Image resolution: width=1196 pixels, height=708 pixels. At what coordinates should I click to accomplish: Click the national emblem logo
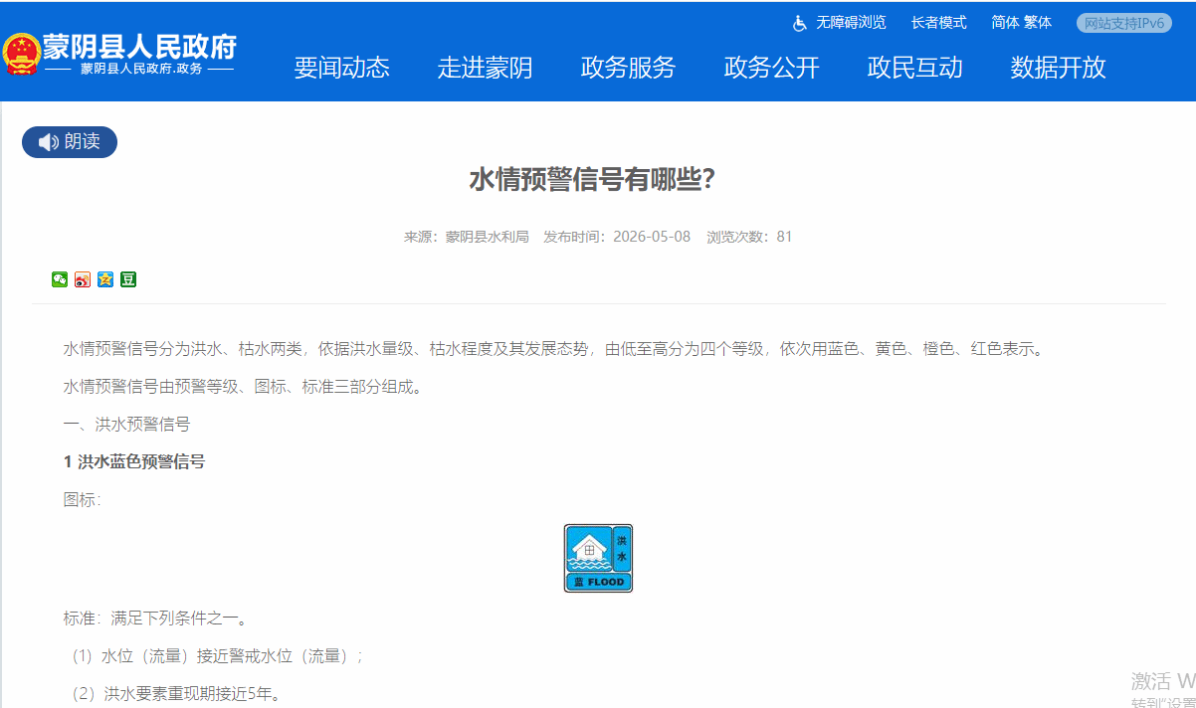point(21,55)
